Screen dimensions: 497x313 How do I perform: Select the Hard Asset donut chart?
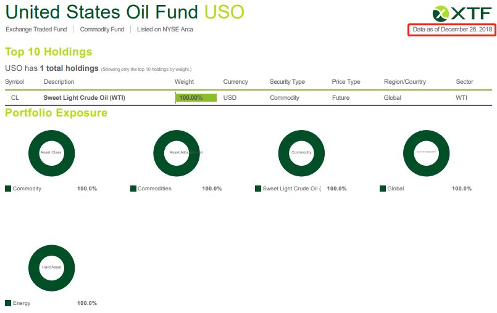click(x=52, y=268)
